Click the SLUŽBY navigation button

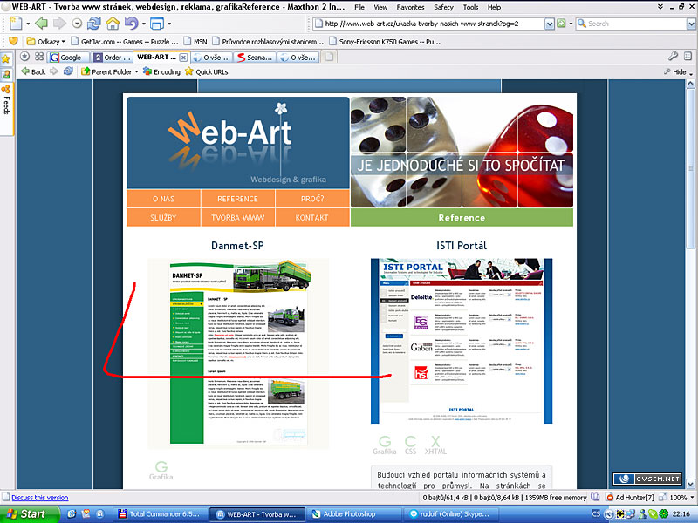163,217
